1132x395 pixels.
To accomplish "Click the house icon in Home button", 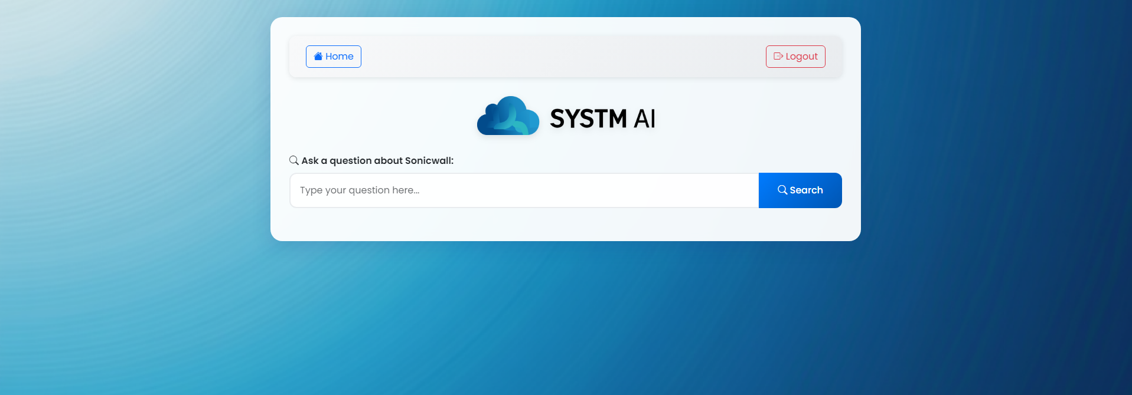I will coord(318,57).
